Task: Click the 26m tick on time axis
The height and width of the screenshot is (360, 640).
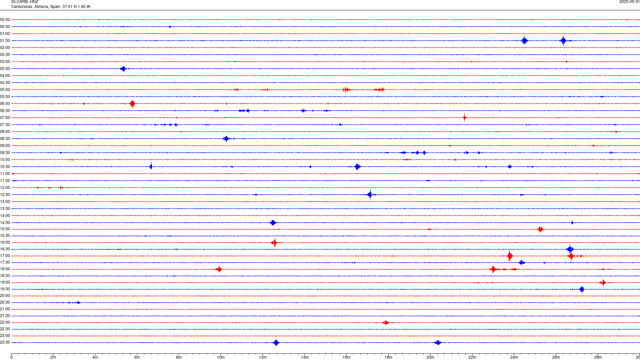Action: click(x=556, y=357)
